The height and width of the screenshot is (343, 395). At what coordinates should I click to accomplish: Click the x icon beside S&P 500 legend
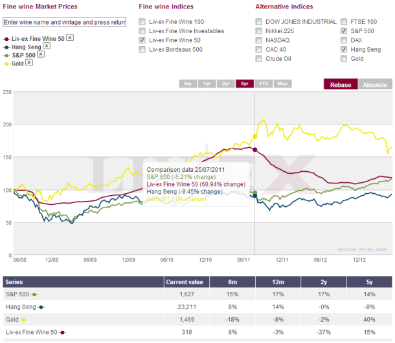coord(40,54)
